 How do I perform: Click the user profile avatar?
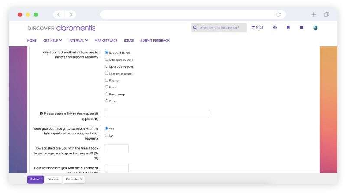click(315, 28)
